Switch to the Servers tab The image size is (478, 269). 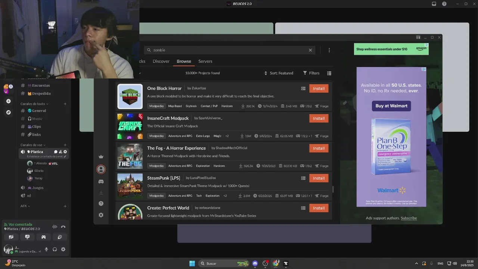205,61
